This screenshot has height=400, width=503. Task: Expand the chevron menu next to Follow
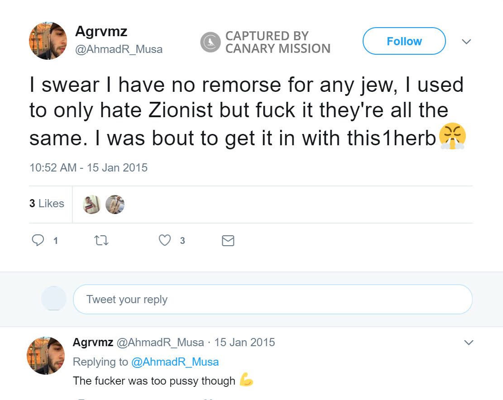point(466,42)
